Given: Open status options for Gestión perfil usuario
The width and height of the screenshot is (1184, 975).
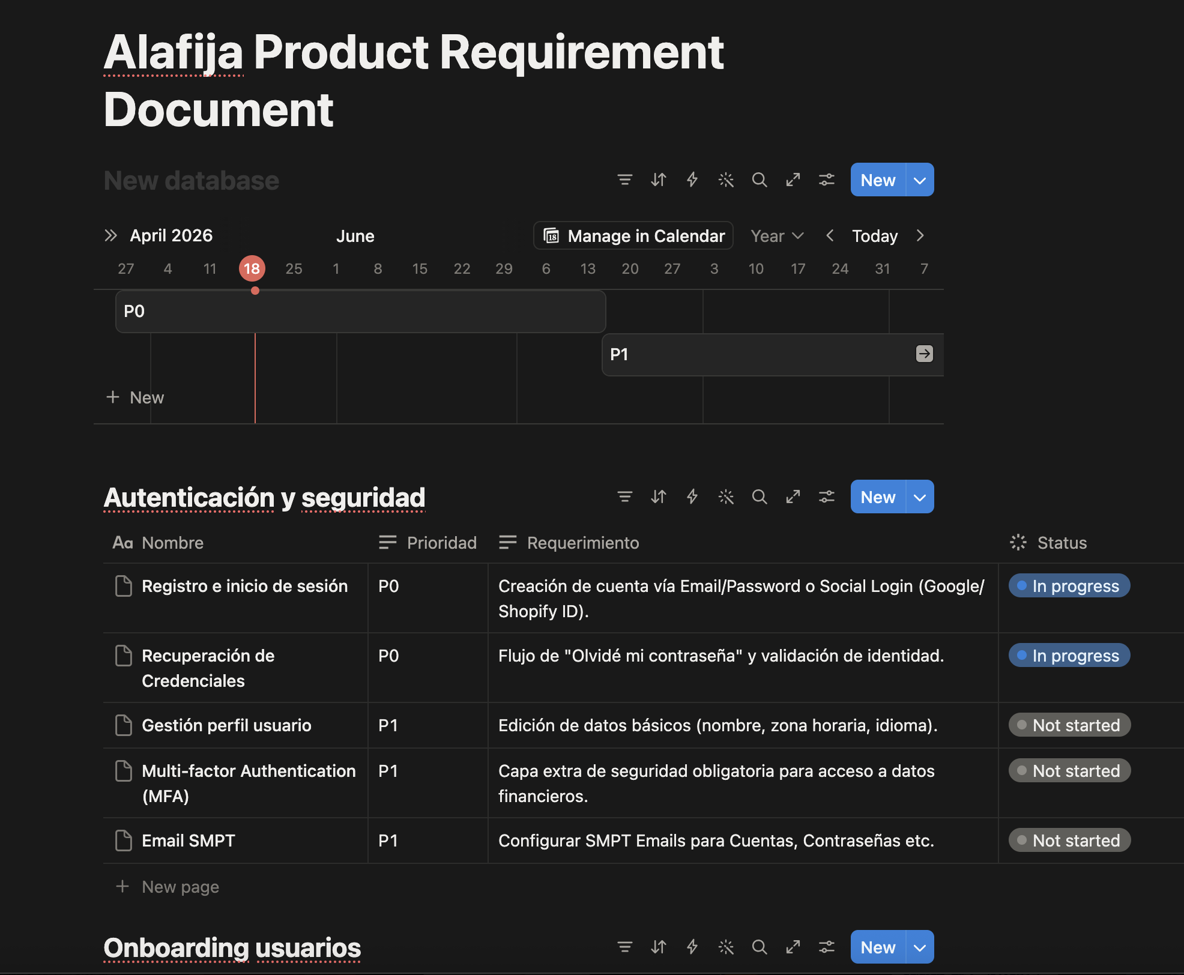Looking at the screenshot, I should tap(1070, 725).
